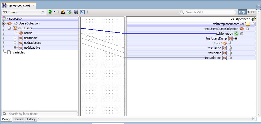Click magnifier icon in local name search
This screenshot has width=261, height=124.
click(x=5, y=114)
